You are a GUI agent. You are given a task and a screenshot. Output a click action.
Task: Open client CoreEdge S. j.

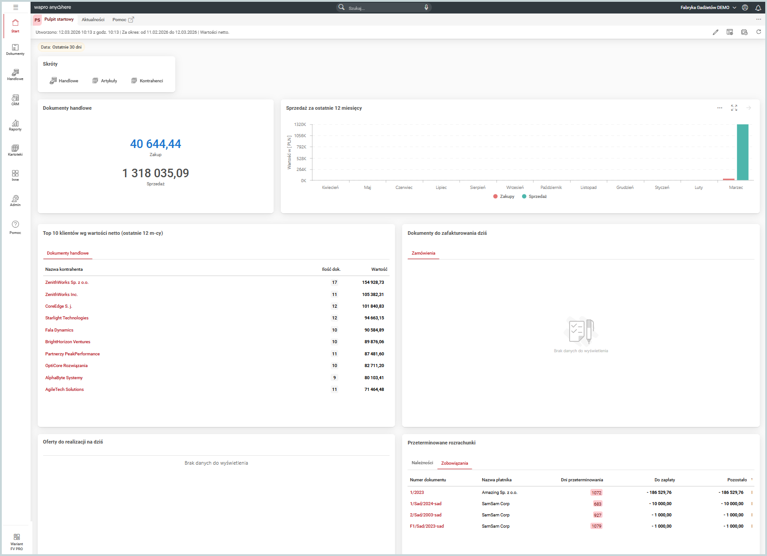coord(58,306)
